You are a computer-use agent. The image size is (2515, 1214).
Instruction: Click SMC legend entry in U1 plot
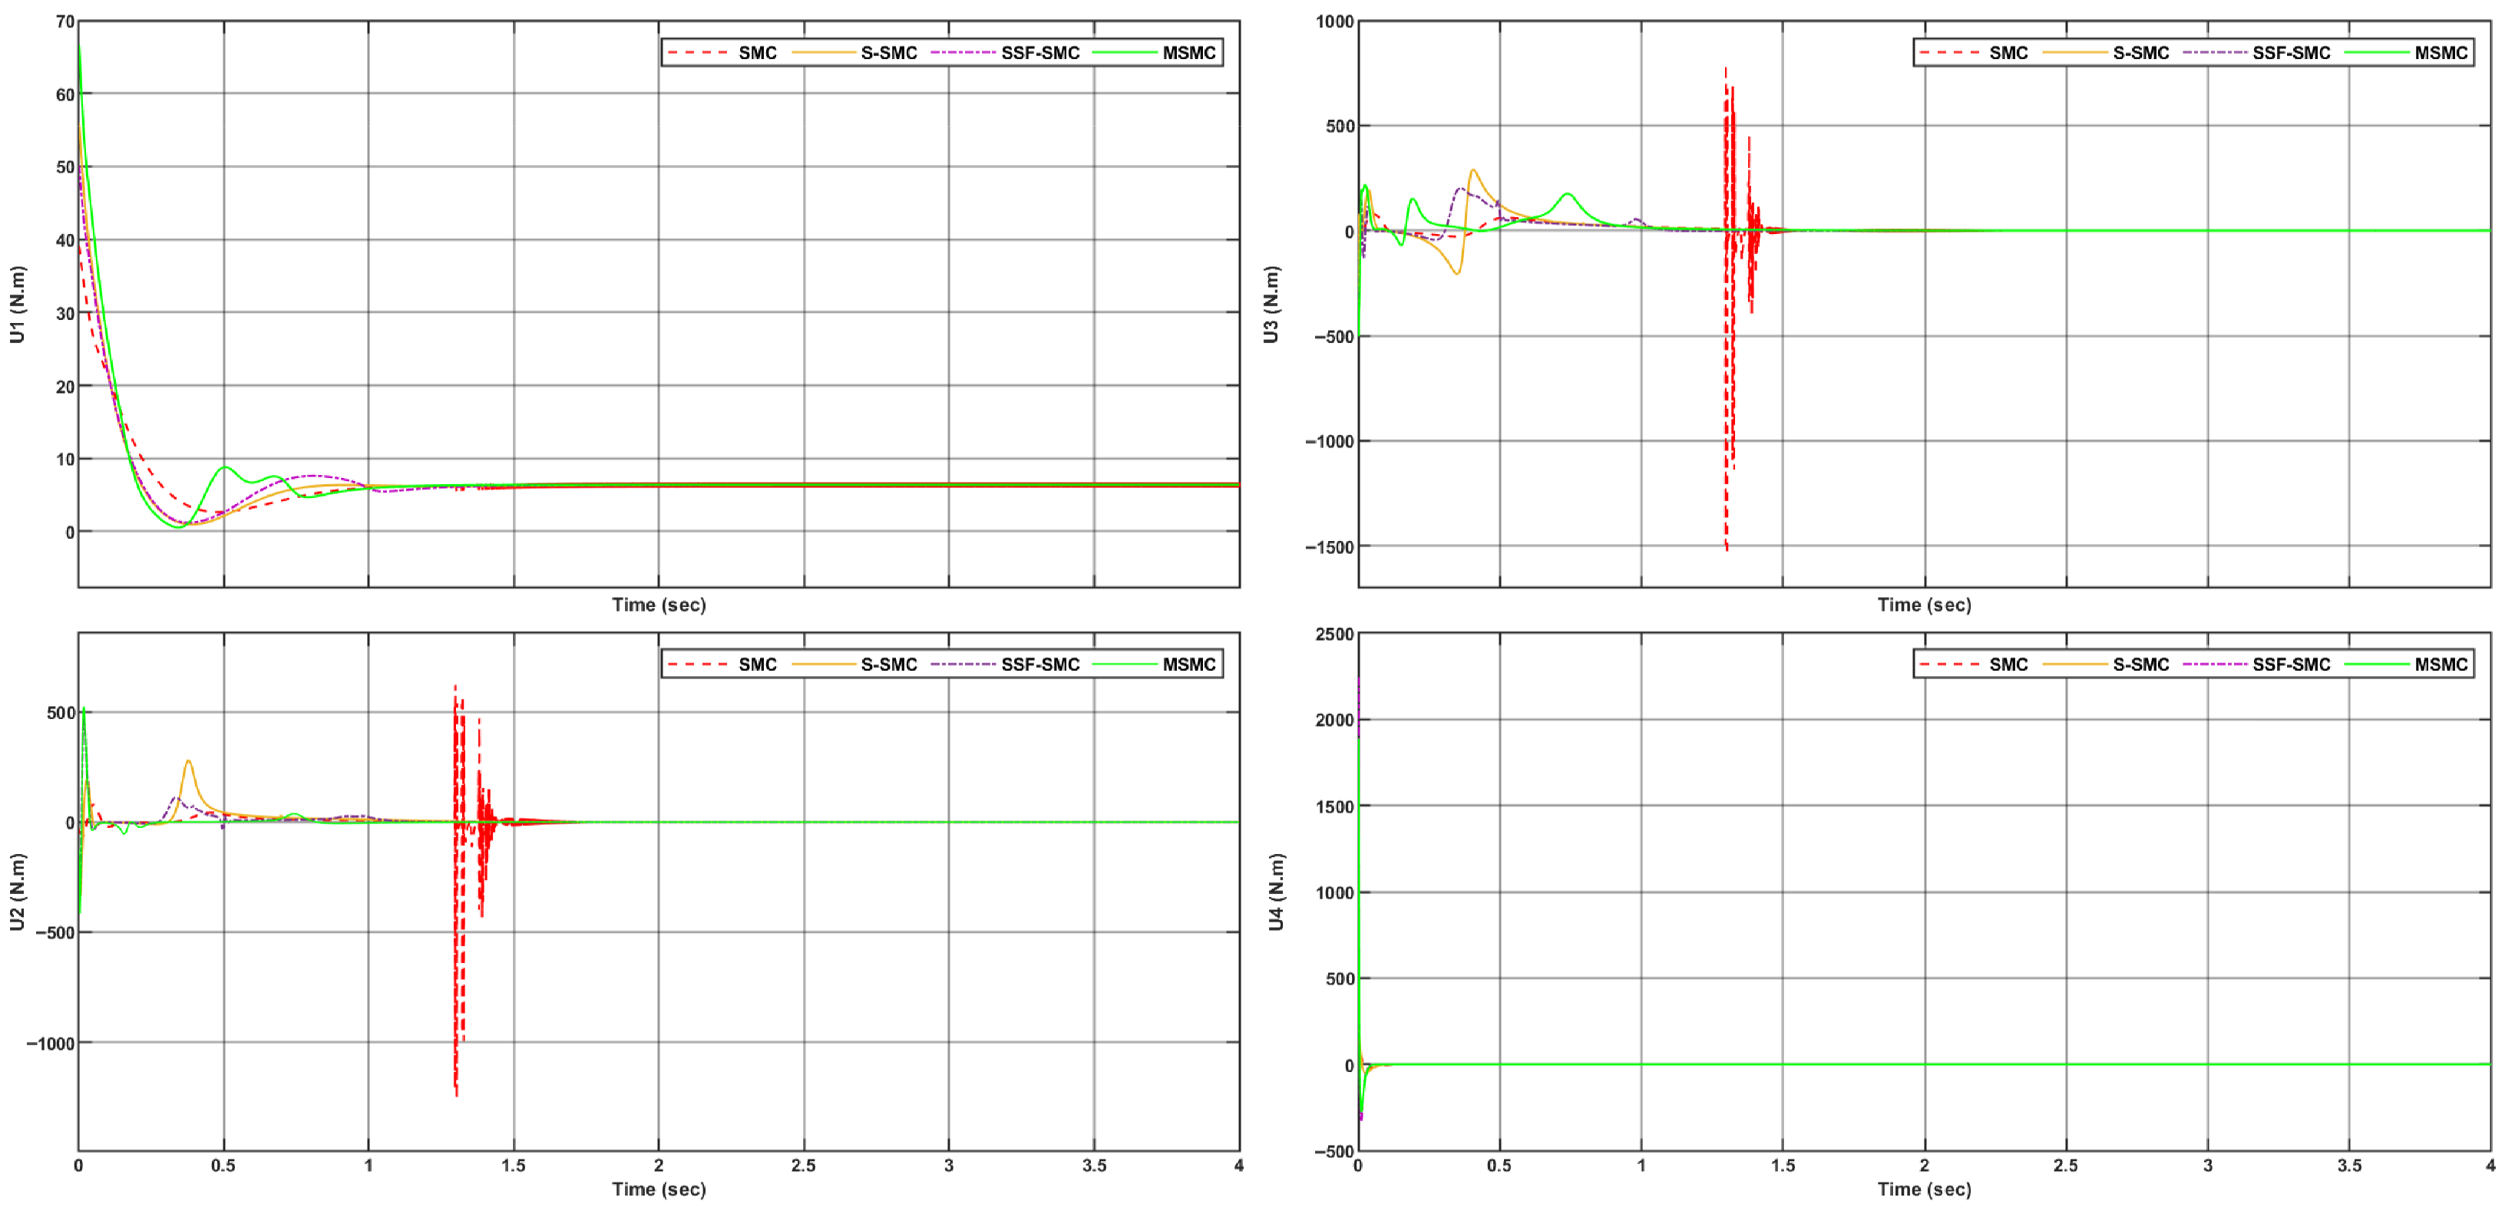pos(757,53)
